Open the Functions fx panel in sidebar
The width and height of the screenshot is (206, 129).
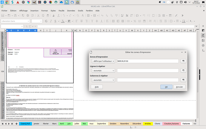(x=203, y=51)
